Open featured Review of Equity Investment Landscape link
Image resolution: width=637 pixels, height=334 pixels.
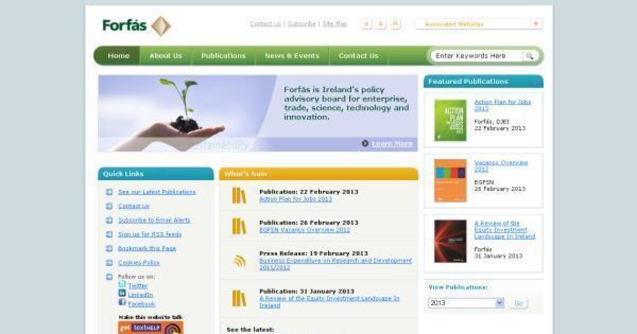coord(505,230)
